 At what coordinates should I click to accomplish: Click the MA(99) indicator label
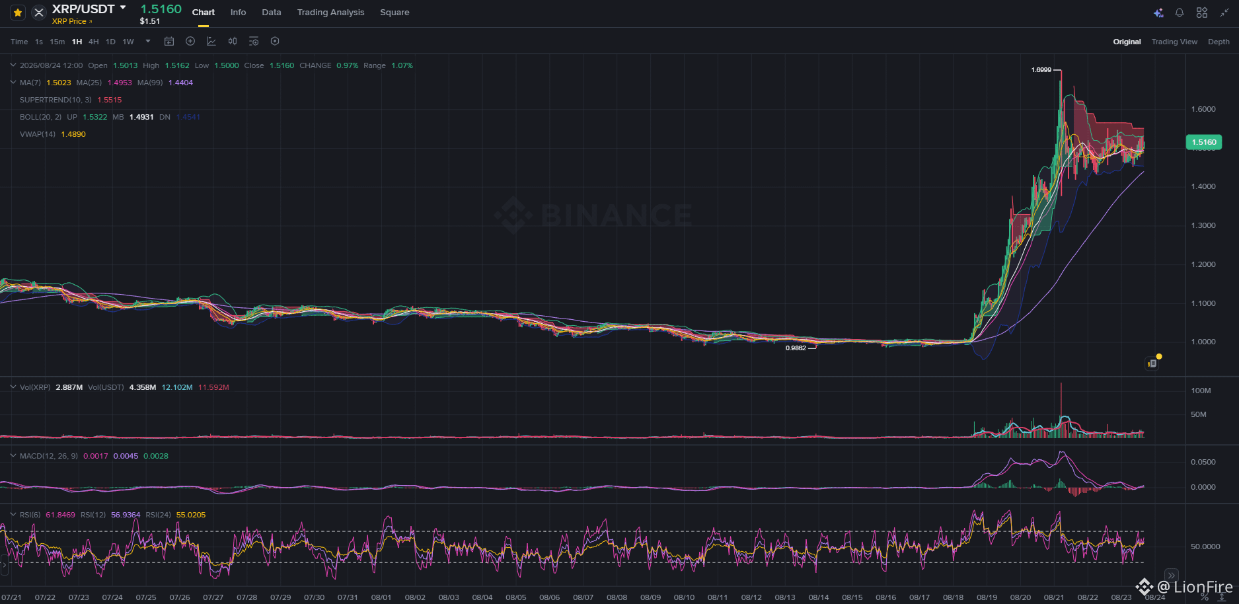click(x=150, y=83)
